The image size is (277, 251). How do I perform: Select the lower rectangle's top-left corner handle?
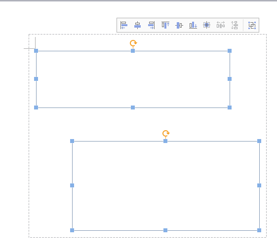click(x=72, y=141)
